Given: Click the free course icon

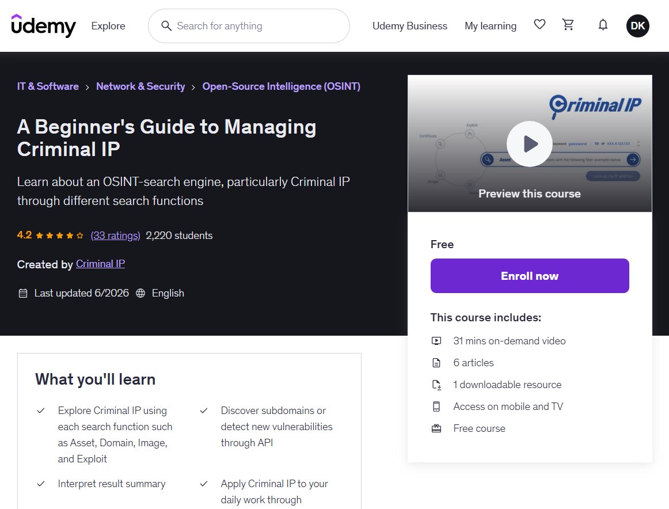Looking at the screenshot, I should pyautogui.click(x=436, y=428).
